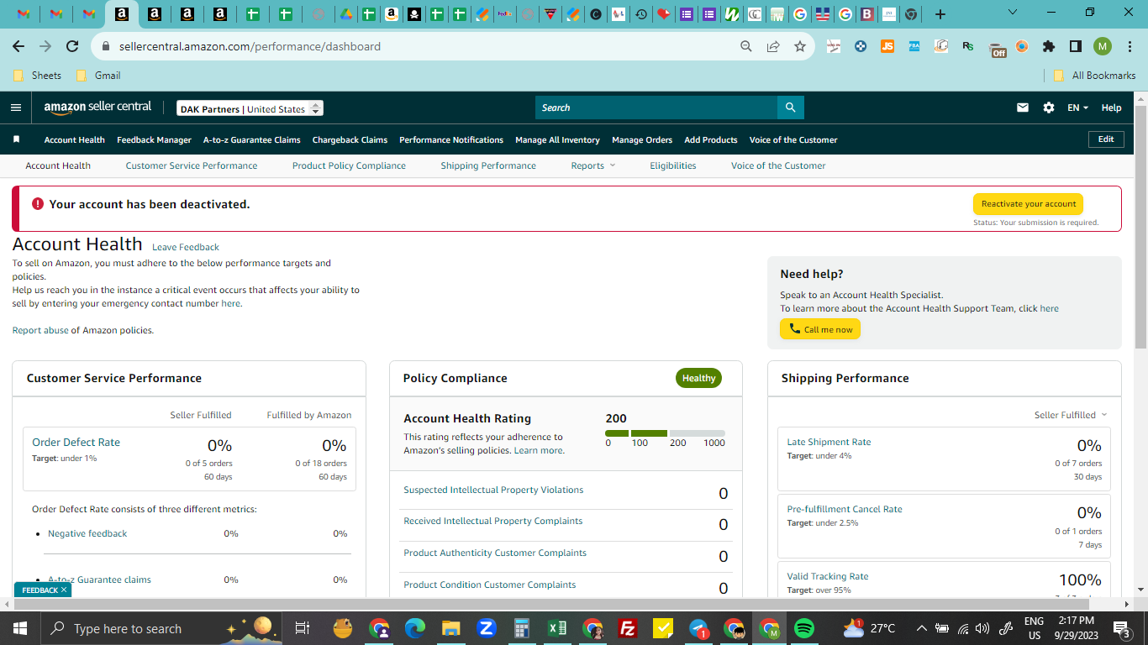
Task: Open Manage All Inventory menu item
Action: [557, 139]
